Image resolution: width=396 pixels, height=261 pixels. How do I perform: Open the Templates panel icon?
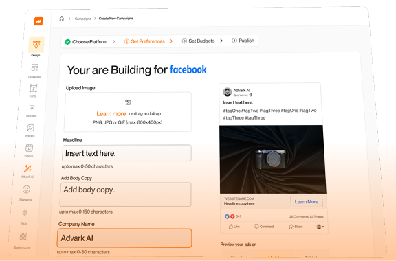point(35,67)
